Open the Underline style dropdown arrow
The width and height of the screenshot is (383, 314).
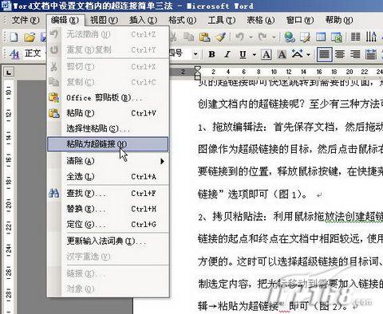coord(255,55)
